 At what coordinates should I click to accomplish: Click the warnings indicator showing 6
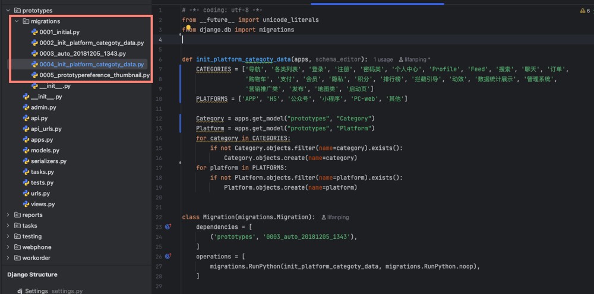coord(584,11)
